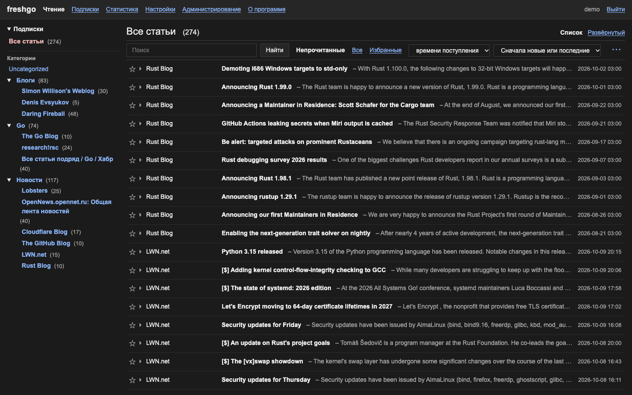Open the Подписки menu item
The height and width of the screenshot is (395, 632).
pyautogui.click(x=85, y=9)
